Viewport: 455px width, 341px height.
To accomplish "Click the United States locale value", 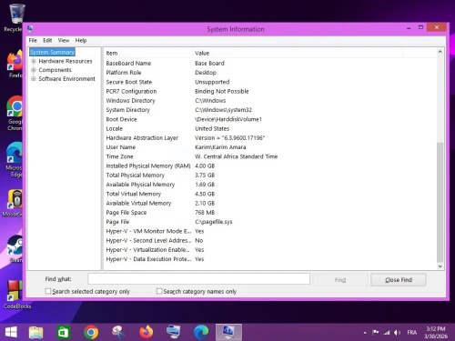I will 212,129.
